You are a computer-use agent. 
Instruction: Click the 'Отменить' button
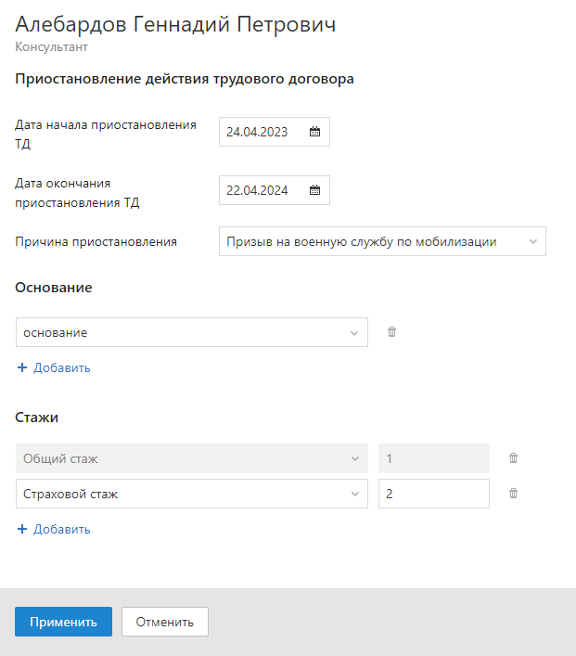(x=165, y=622)
